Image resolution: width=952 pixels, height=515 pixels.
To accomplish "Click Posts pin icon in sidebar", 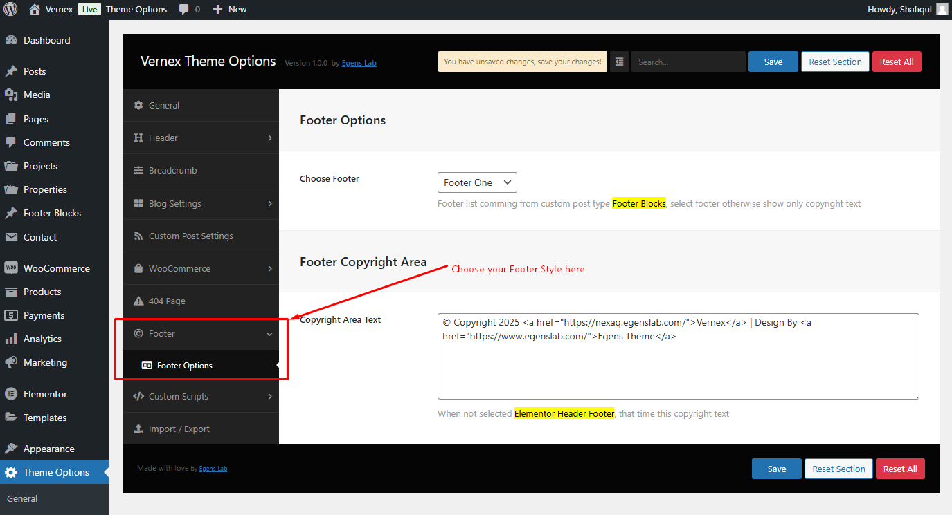I will (11, 71).
